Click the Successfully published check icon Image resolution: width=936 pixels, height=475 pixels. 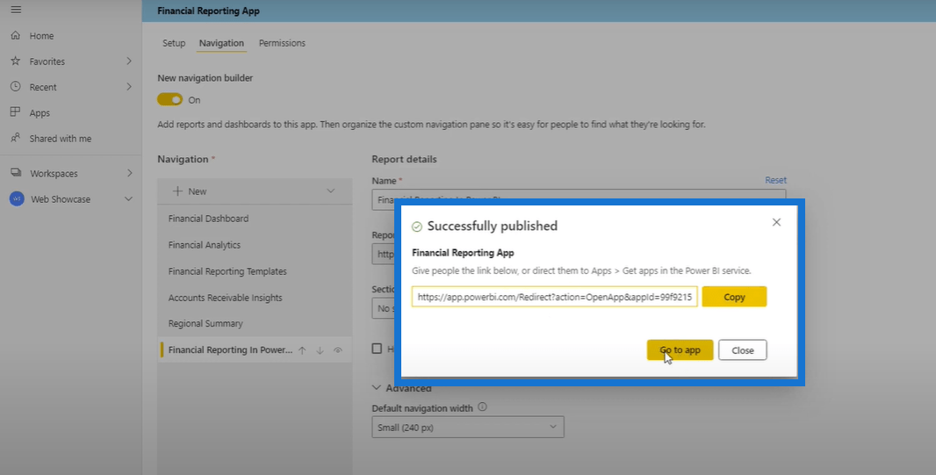417,227
